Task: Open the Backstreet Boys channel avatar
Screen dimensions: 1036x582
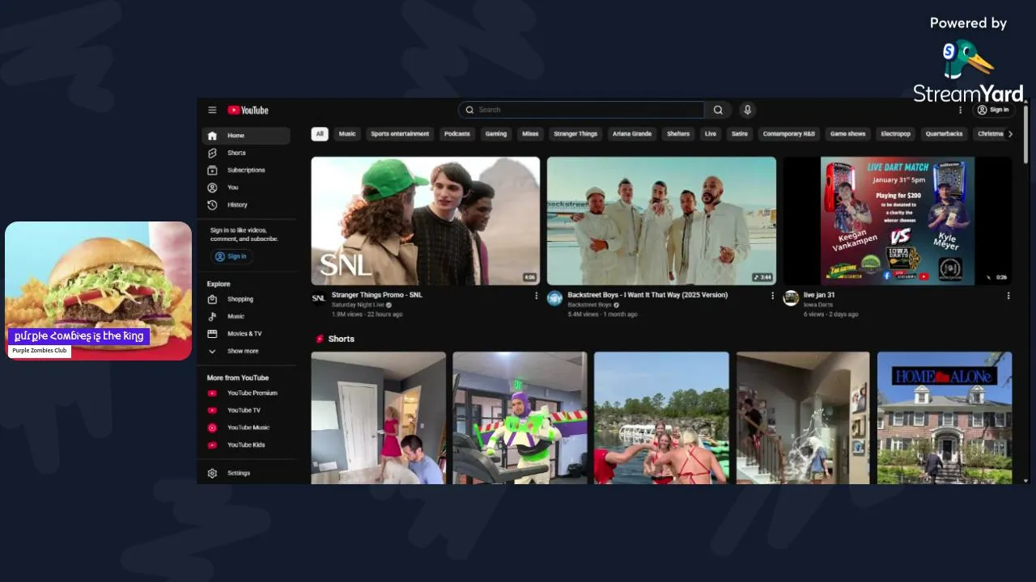Action: coord(554,298)
